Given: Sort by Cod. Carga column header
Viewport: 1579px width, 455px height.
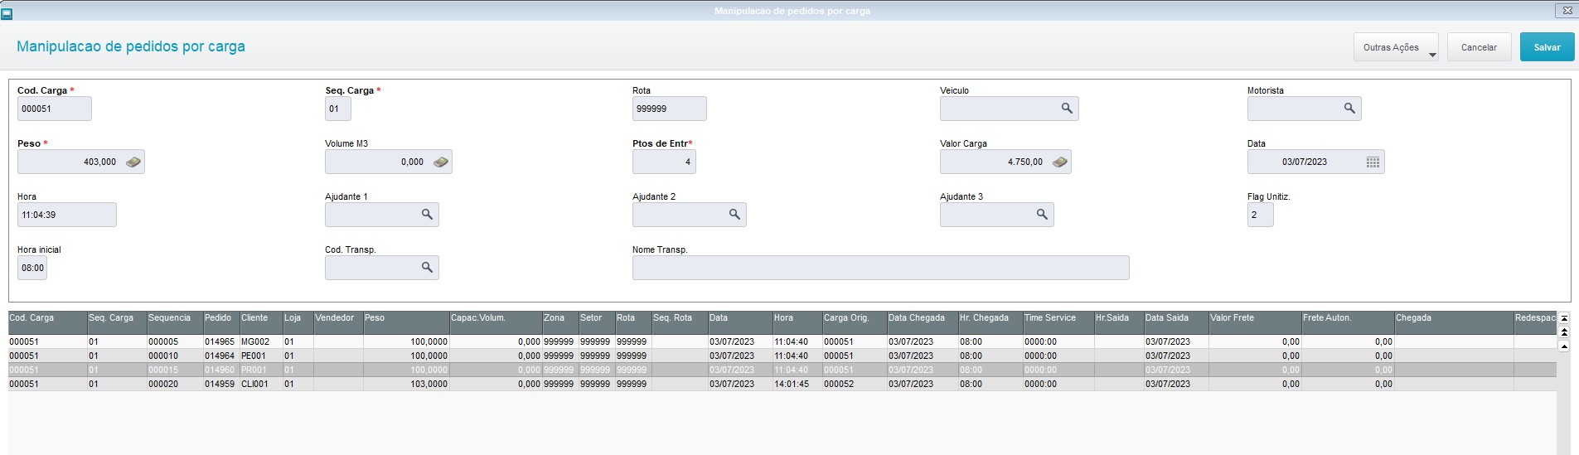Looking at the screenshot, I should pos(48,322).
